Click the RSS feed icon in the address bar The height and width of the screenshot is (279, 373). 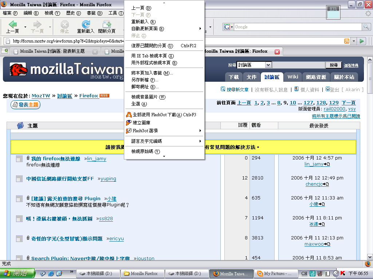point(346,41)
